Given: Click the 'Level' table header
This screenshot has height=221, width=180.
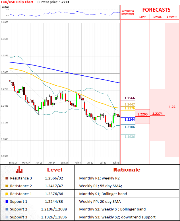Looking at the screenshot, I should click(x=55, y=170).
